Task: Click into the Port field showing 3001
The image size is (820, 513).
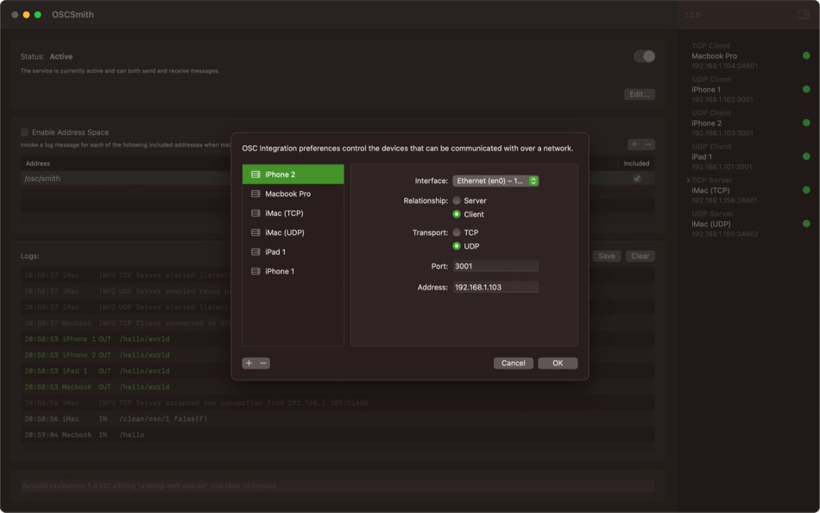Action: (495, 266)
